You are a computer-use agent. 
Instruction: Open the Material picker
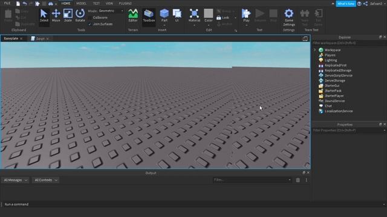[x=194, y=15]
